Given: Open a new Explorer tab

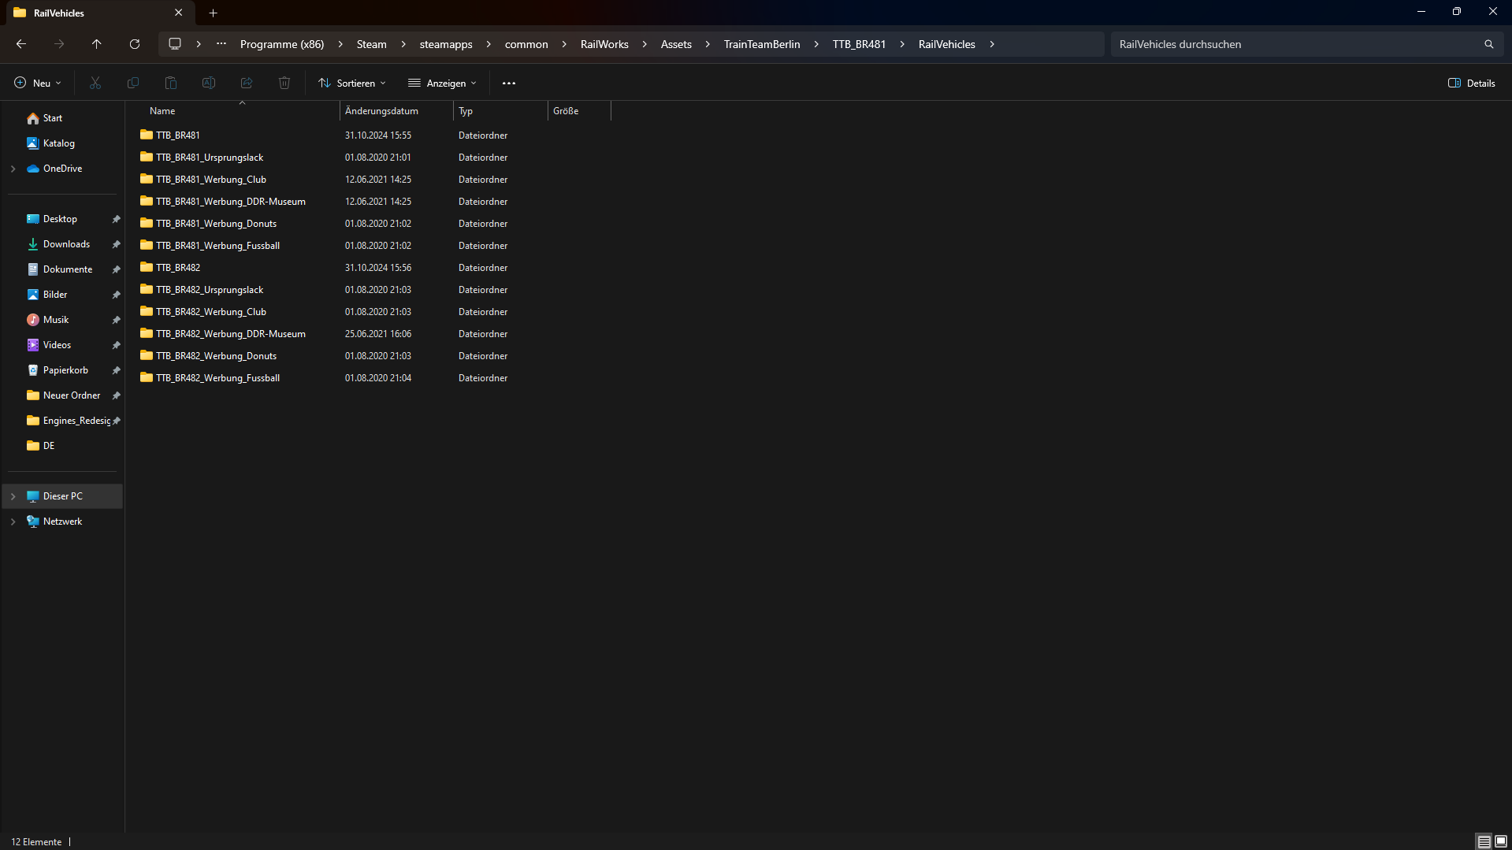Looking at the screenshot, I should (x=214, y=13).
